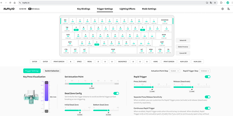Click the M1 mode badge beside Windows

(x=30, y=9)
